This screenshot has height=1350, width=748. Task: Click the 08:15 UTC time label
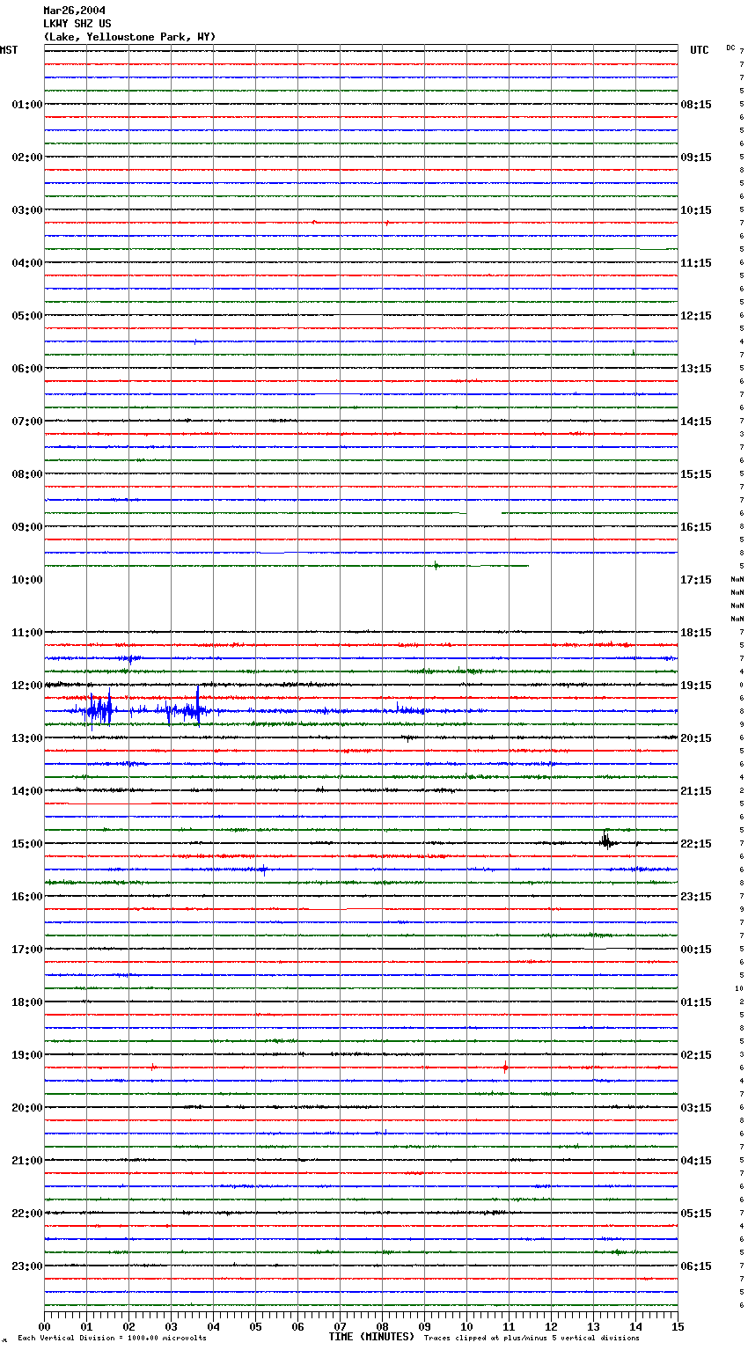click(696, 105)
